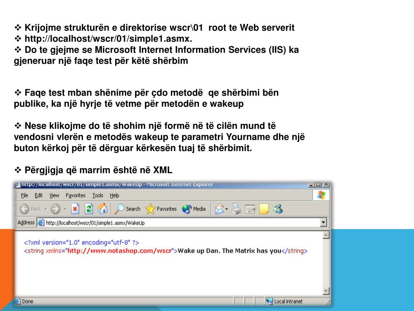Open the Favorites menu
The height and width of the screenshot is (311, 414).
point(76,196)
